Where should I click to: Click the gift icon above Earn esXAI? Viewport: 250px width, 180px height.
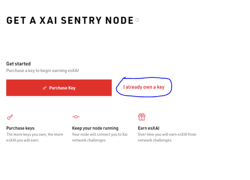tap(142, 117)
